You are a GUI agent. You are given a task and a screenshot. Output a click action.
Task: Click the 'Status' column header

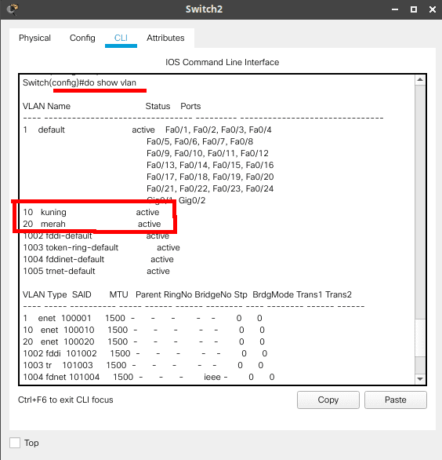tap(158, 106)
